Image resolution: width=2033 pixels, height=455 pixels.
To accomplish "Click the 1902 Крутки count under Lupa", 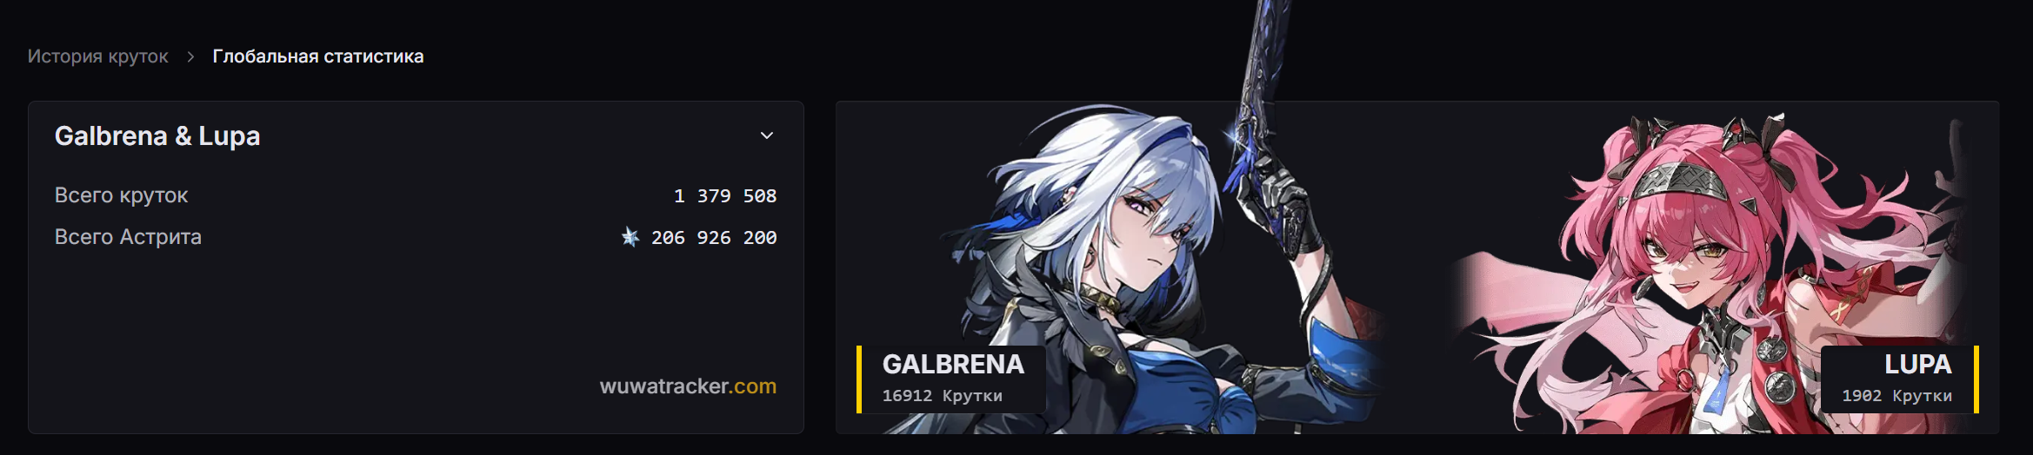I will 1896,396.
